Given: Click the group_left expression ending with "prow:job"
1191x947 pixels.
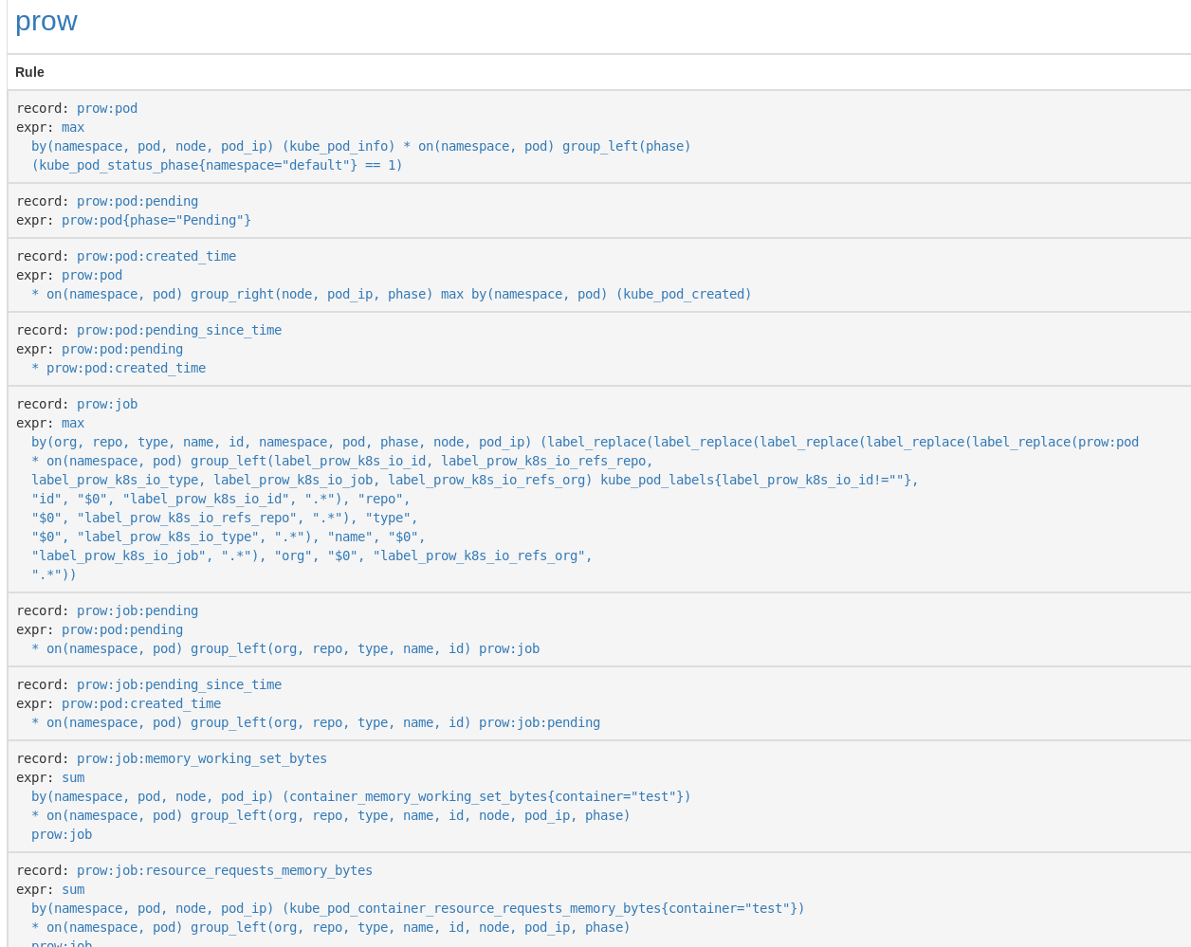Looking at the screenshot, I should [284, 648].
